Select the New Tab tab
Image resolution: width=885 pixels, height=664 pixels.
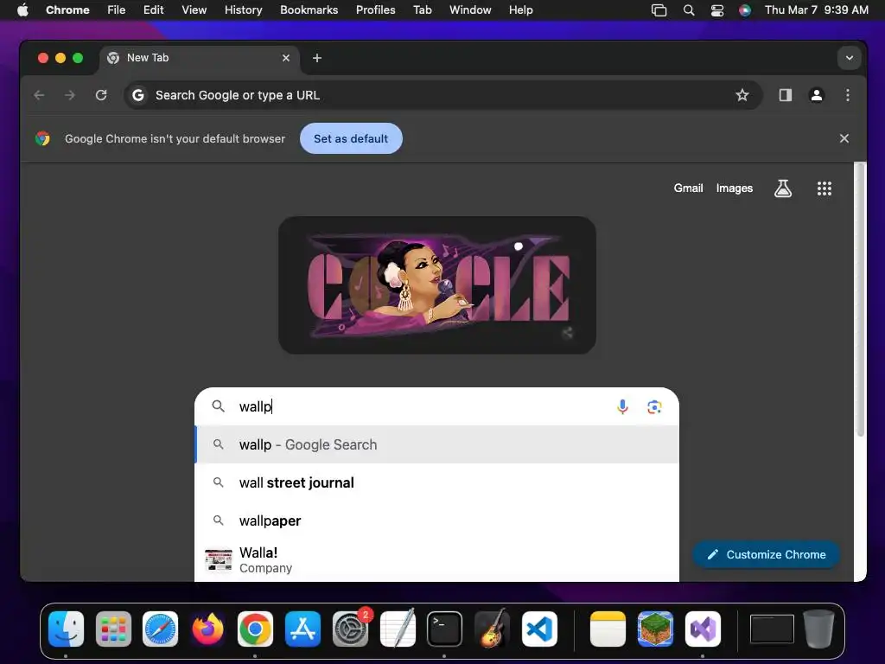[x=201, y=58]
